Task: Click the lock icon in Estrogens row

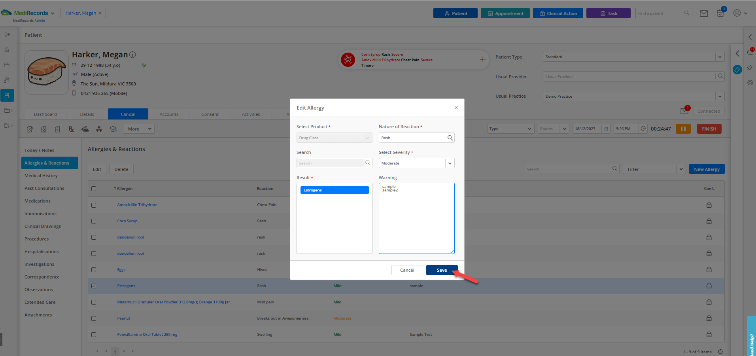Action: (709, 286)
